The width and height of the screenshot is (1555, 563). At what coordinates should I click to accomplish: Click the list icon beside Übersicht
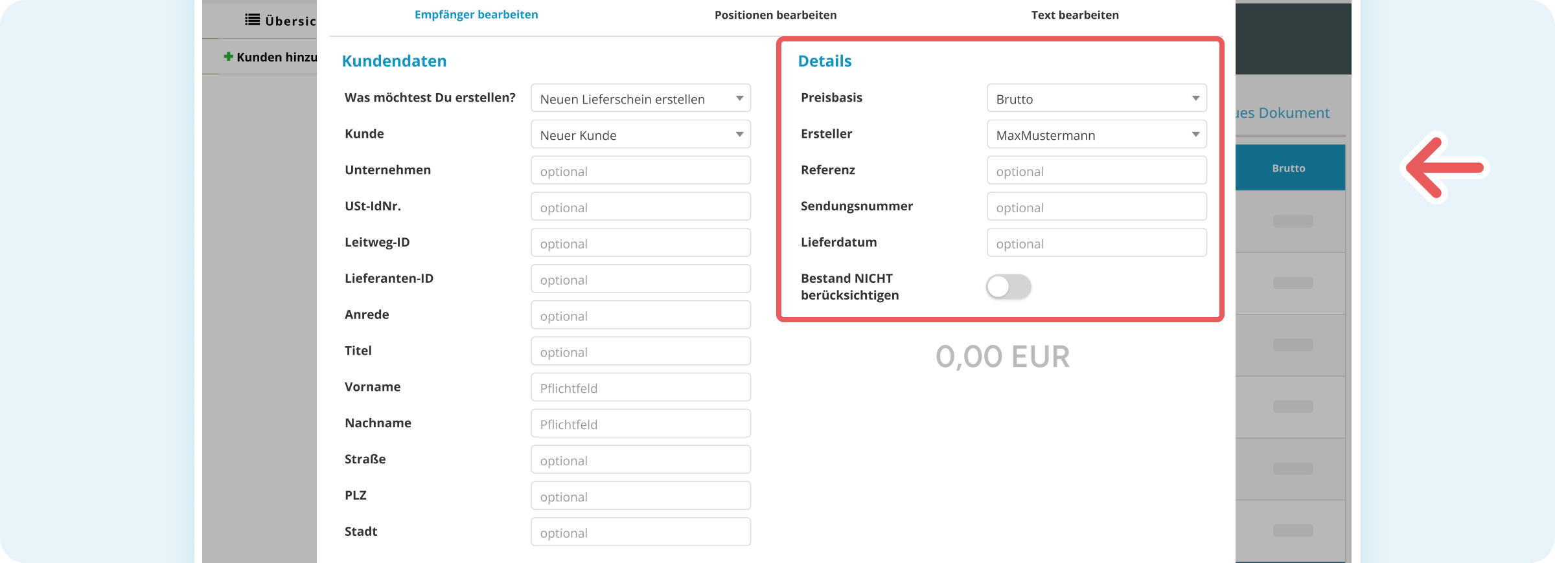point(253,20)
